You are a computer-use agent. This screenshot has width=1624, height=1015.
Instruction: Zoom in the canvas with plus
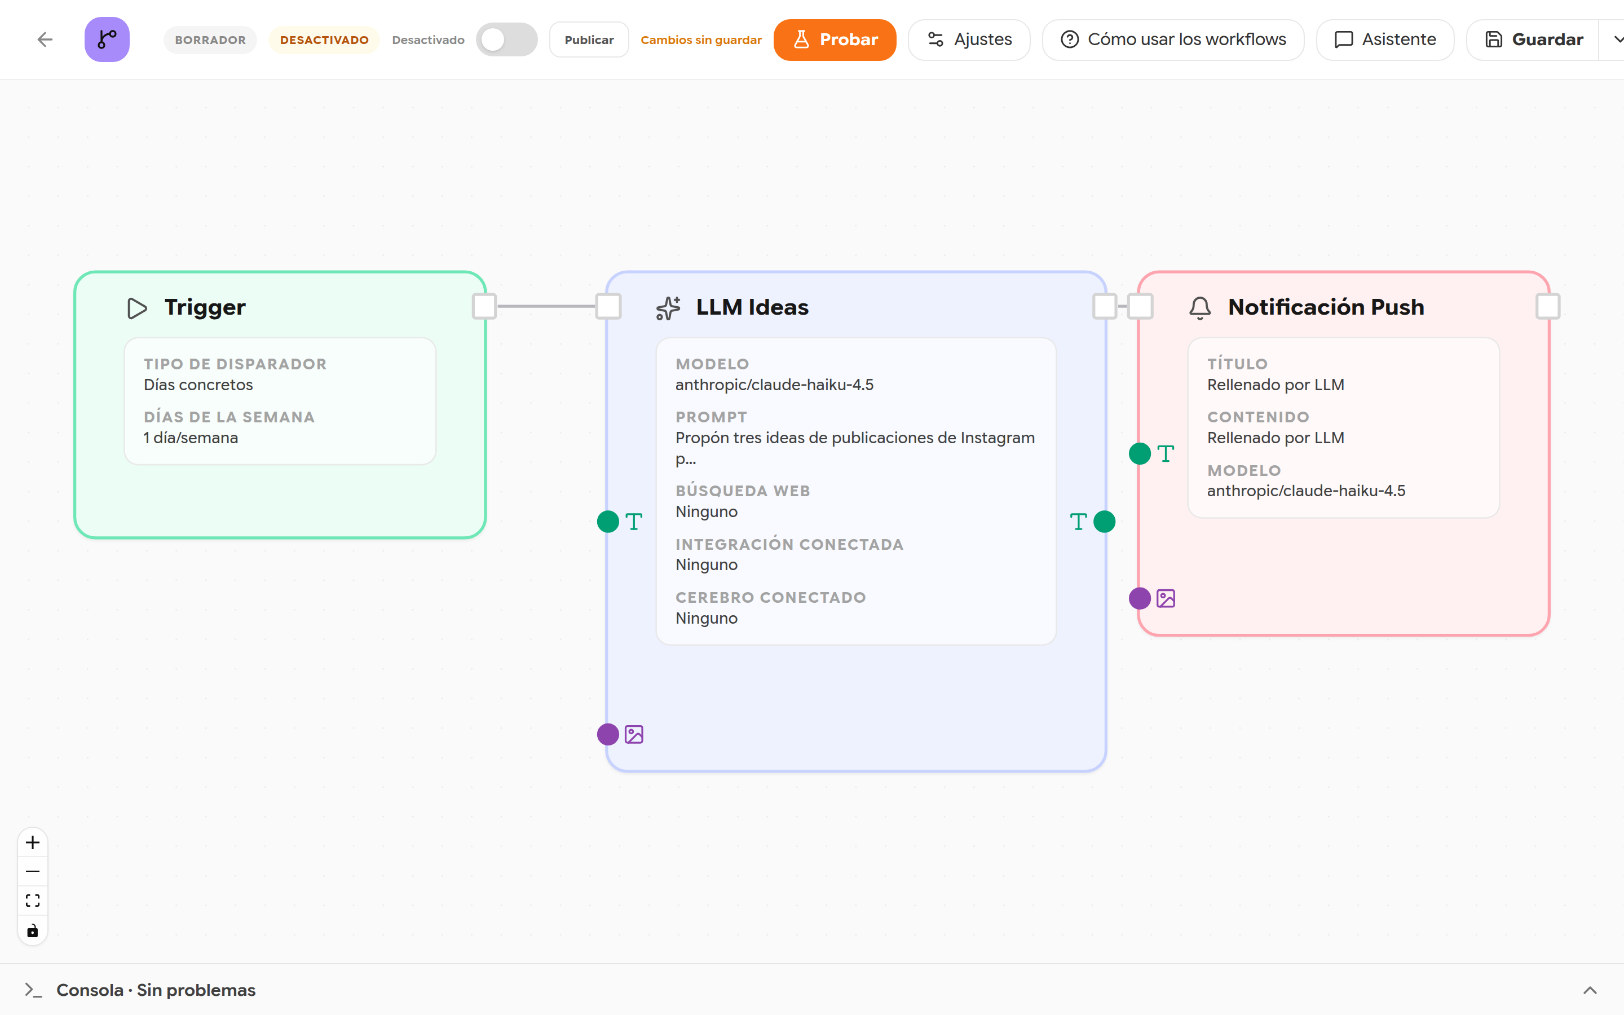pyautogui.click(x=32, y=842)
